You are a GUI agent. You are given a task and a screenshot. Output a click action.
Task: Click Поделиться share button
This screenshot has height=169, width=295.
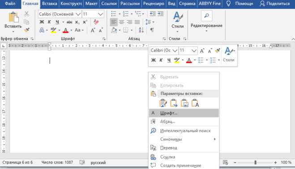[x=275, y=4]
